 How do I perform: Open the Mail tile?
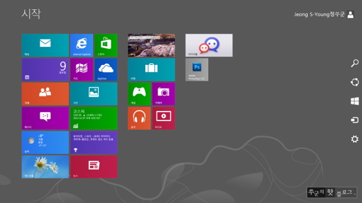(x=46, y=45)
